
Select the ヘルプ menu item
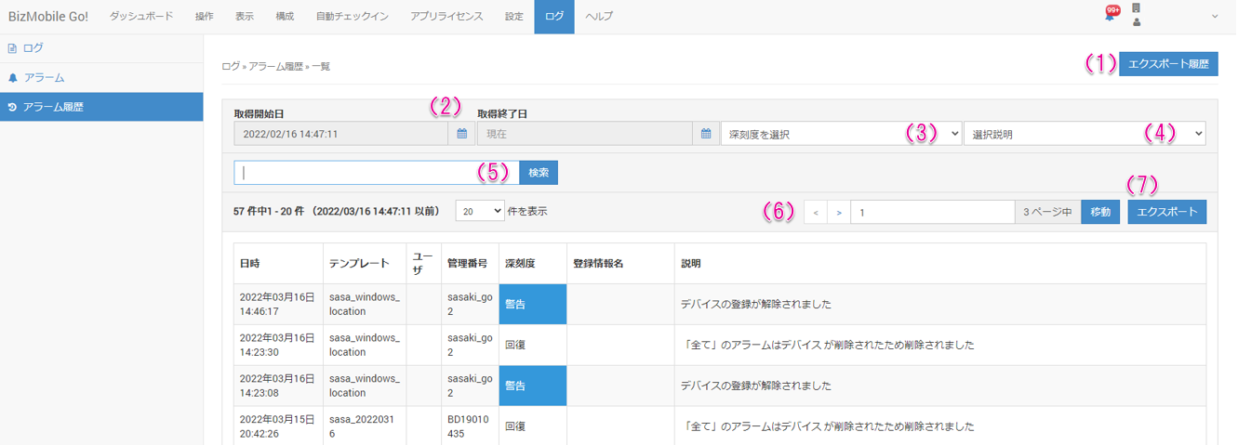coord(599,17)
